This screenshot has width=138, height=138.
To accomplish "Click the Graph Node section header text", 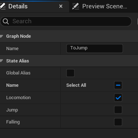I will (19, 36).
